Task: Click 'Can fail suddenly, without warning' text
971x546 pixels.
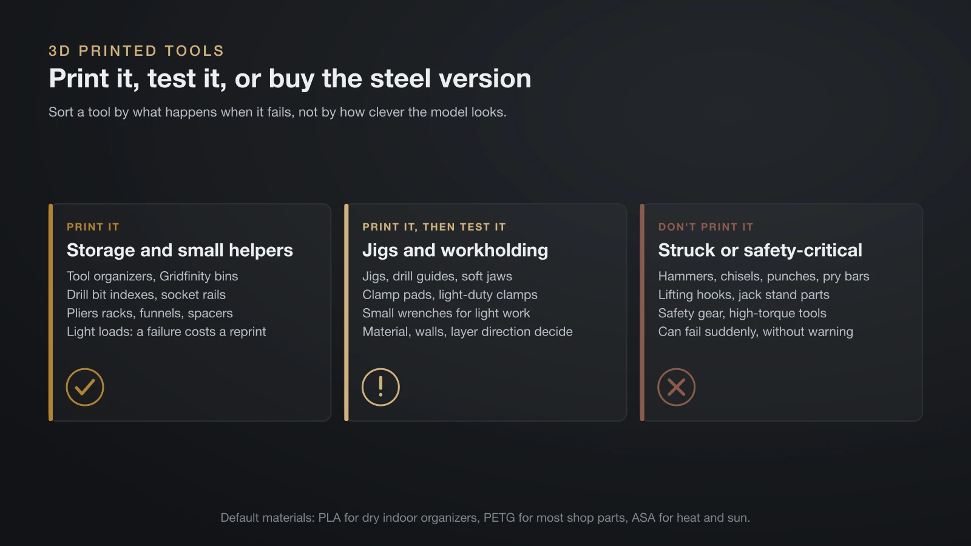Action: tap(756, 332)
